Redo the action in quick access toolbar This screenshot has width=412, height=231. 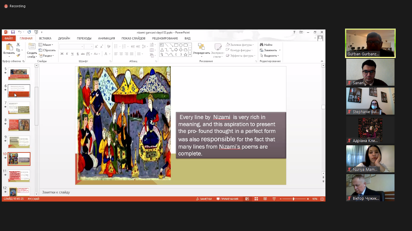click(29, 32)
